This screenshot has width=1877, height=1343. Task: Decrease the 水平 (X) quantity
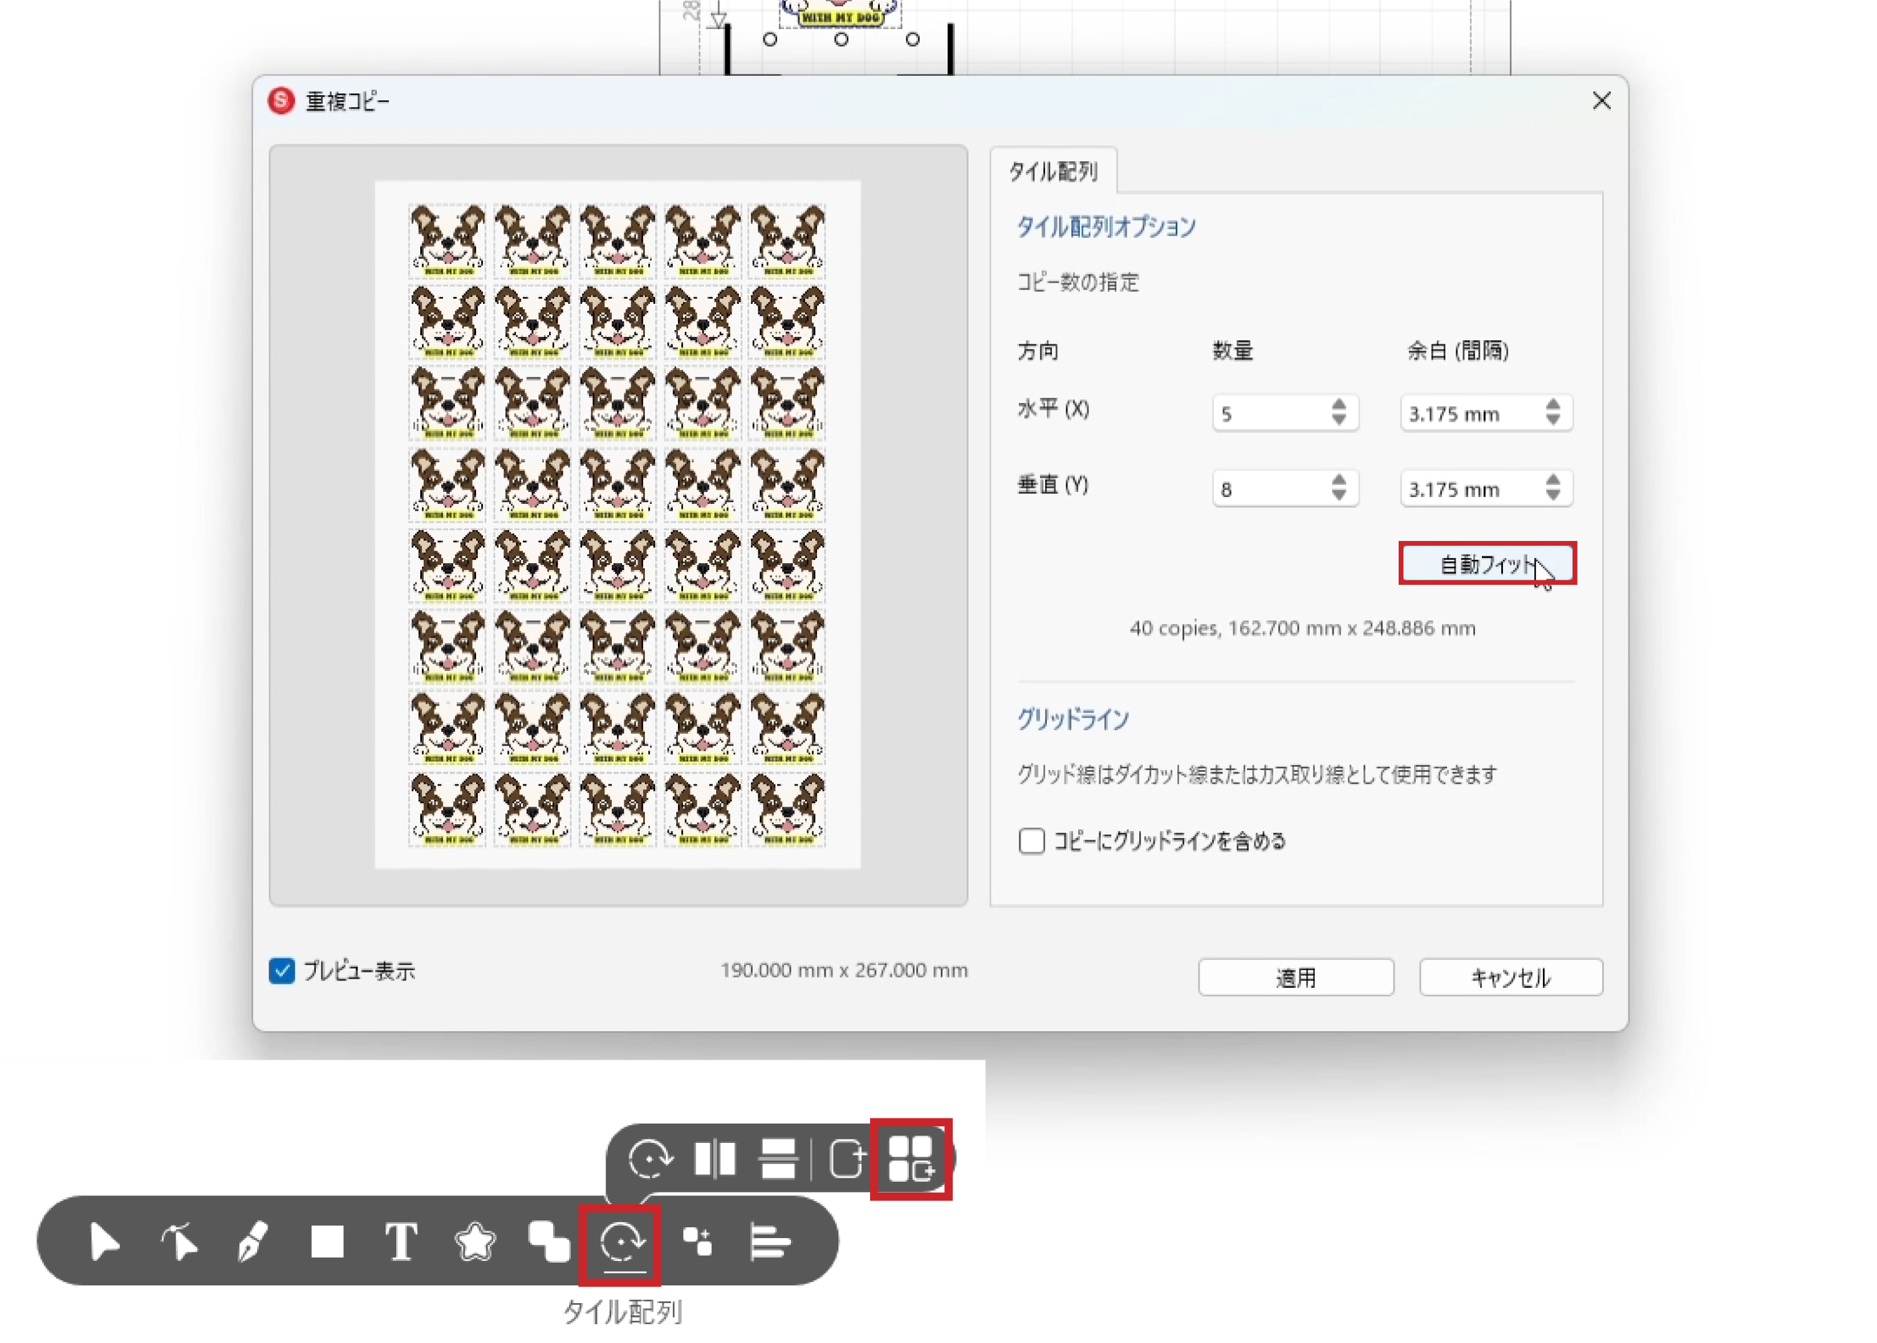1338,420
